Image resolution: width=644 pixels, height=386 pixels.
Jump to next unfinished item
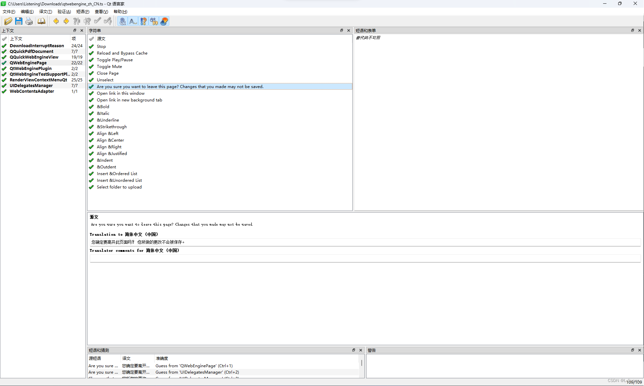pyautogui.click(x=87, y=21)
